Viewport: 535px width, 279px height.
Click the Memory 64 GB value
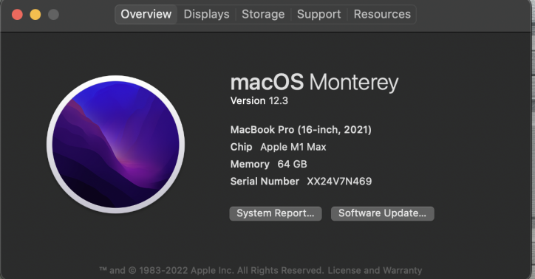(x=292, y=164)
